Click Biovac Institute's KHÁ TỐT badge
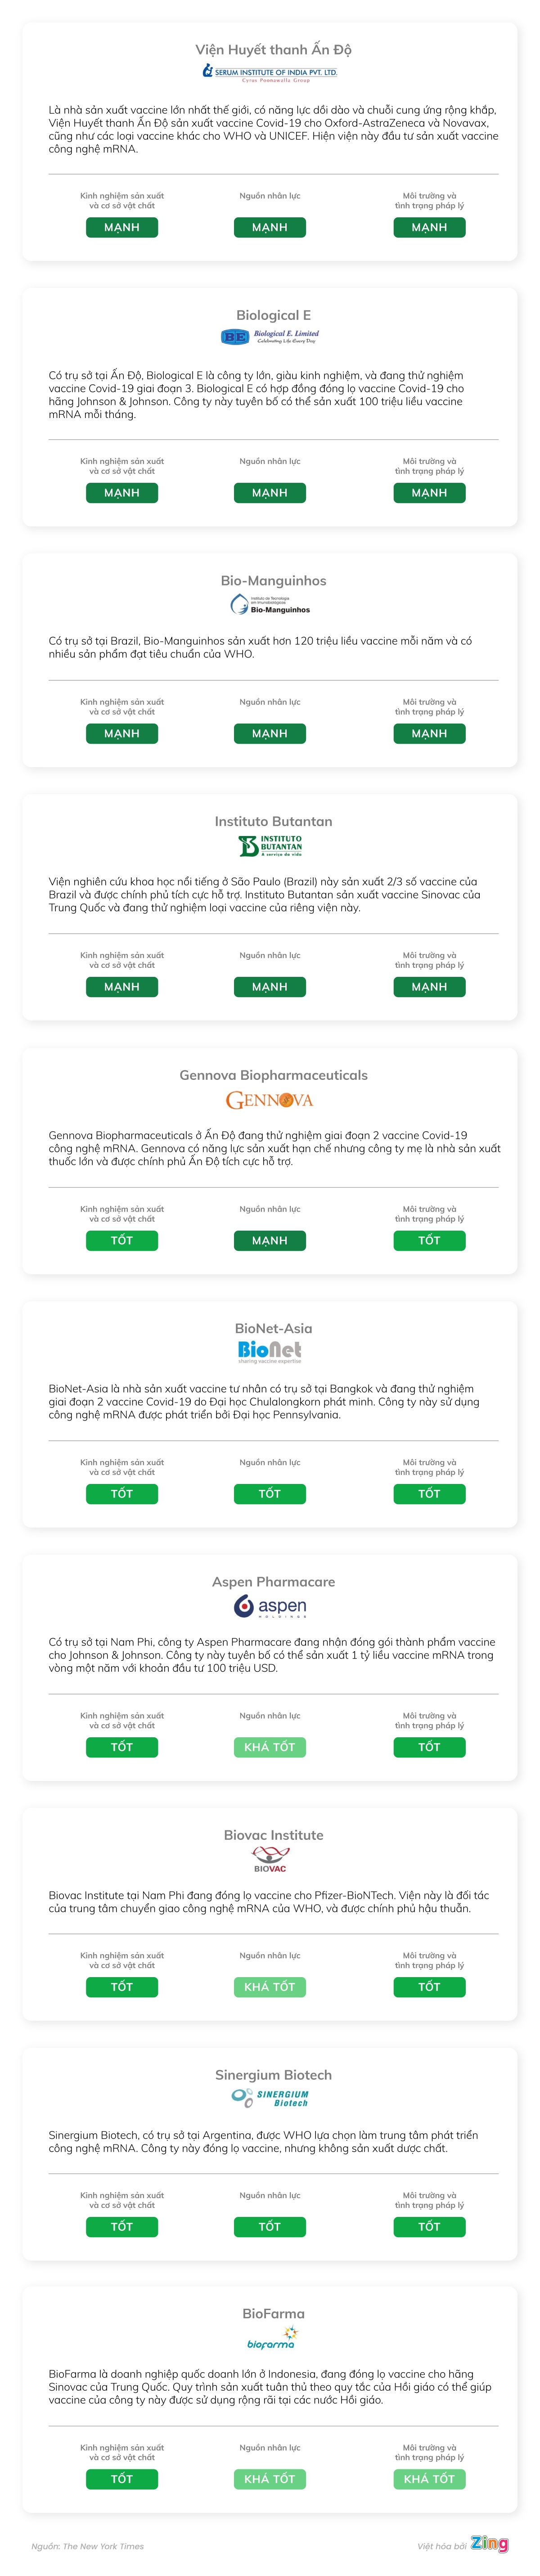 coord(270,1987)
